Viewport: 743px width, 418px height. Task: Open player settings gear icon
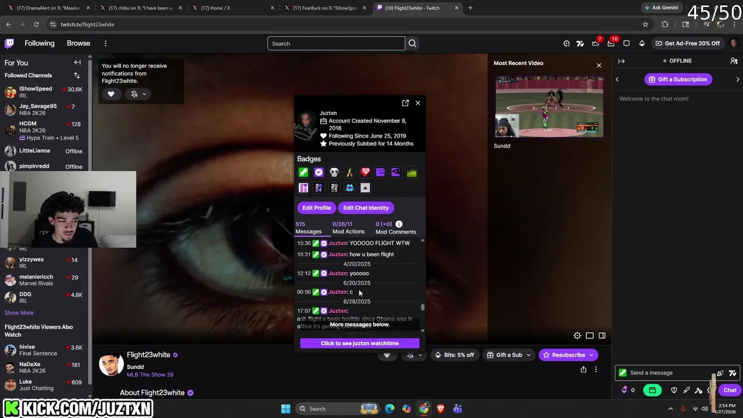577,336
